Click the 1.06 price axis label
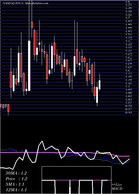The width and height of the screenshot is (139, 194). coord(128,93)
